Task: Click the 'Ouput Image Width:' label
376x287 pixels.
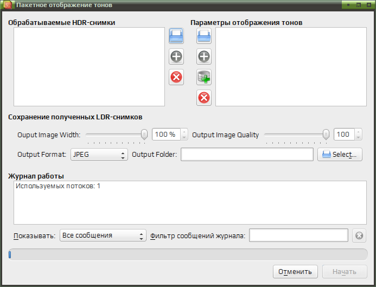Action: point(49,135)
